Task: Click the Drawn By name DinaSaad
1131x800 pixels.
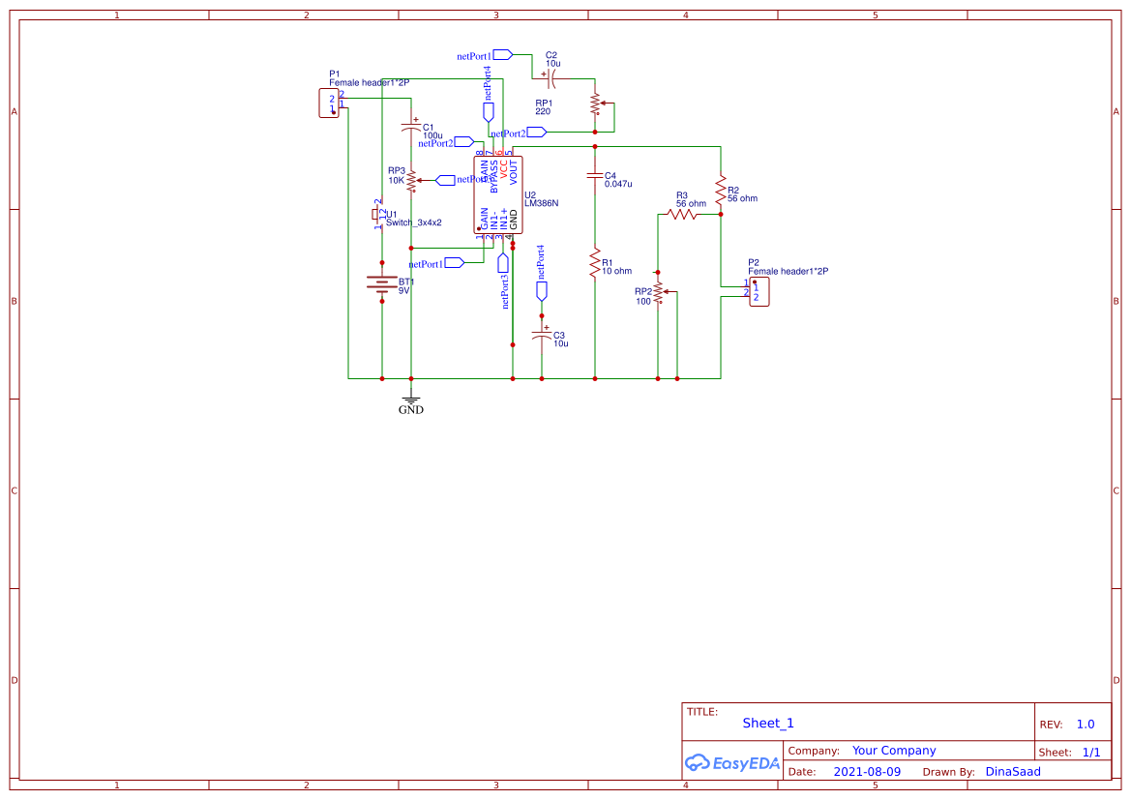Action: click(x=1012, y=771)
